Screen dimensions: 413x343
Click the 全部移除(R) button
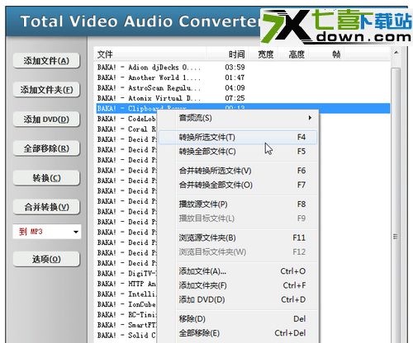coord(46,148)
